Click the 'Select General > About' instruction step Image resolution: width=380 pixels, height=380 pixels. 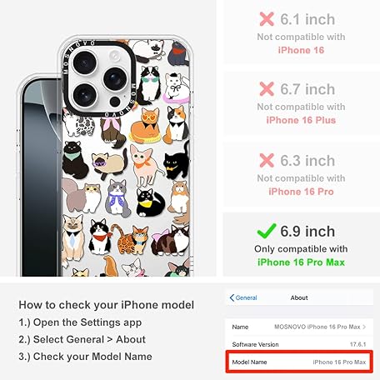click(x=82, y=339)
